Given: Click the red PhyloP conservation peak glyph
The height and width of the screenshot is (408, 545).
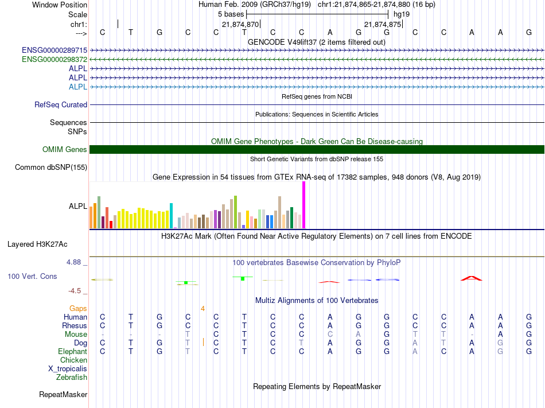Looking at the screenshot, I should coord(471,278).
